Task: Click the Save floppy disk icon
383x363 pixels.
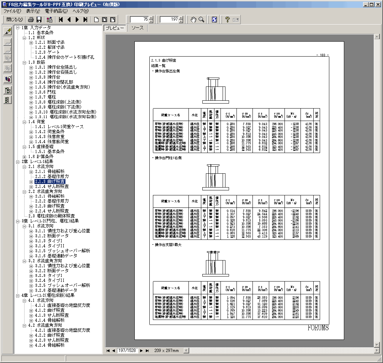Action: click(39, 20)
